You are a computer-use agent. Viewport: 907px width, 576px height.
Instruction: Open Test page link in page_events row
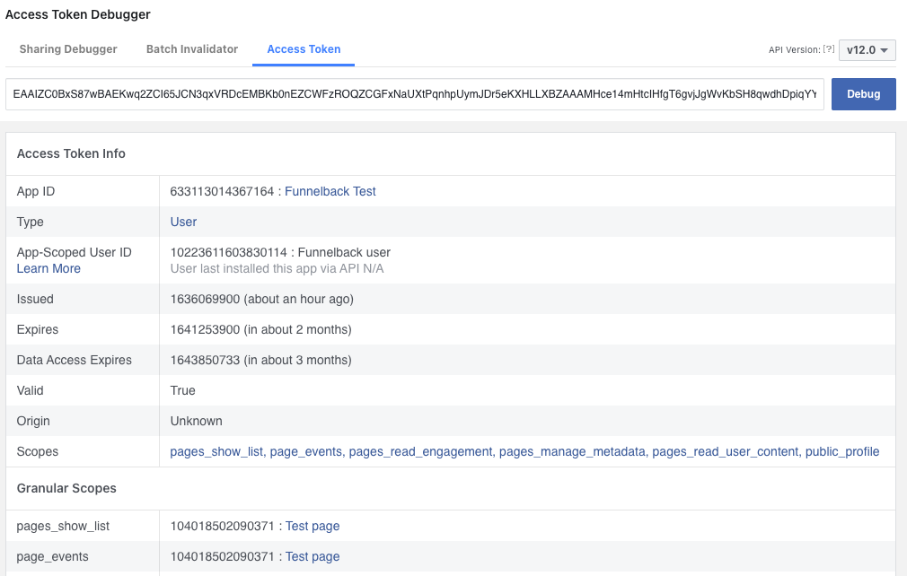[x=312, y=556]
